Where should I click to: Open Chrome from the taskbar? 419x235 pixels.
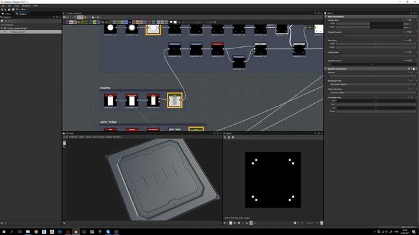(36, 232)
